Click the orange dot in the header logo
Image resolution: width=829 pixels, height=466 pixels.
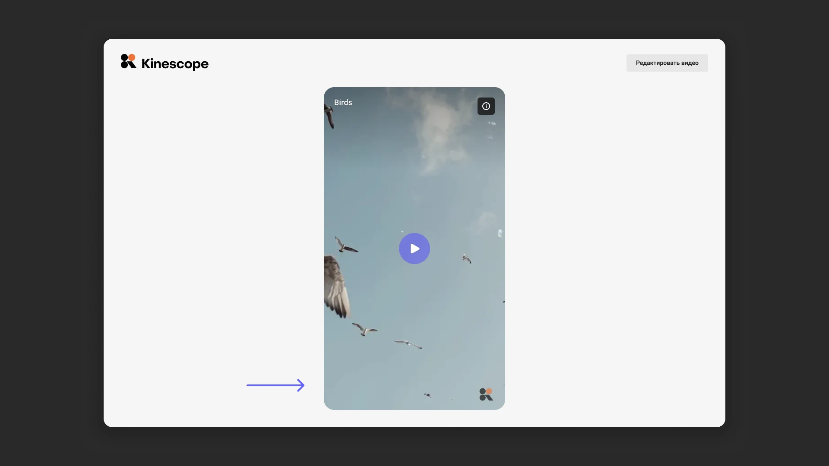[132, 57]
